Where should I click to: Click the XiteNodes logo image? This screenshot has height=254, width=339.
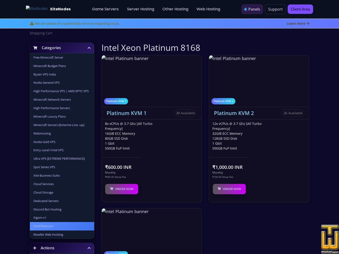click(37, 9)
